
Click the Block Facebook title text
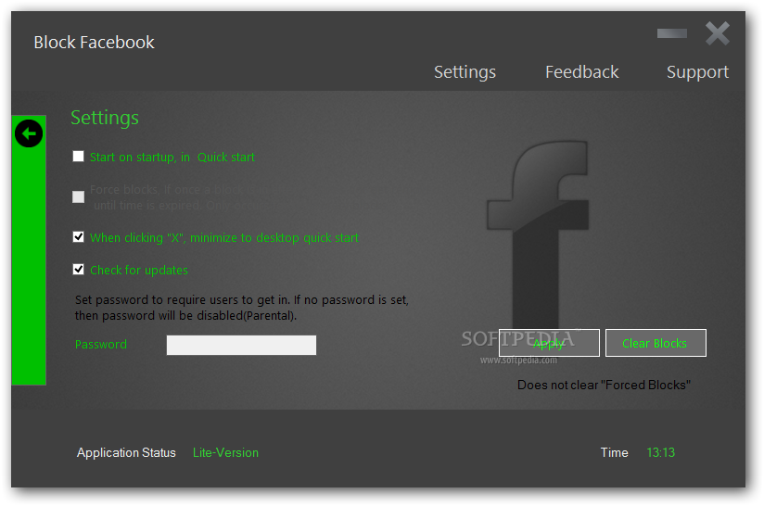(94, 43)
